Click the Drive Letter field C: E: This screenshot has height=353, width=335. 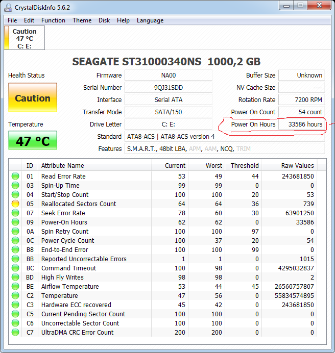click(x=169, y=124)
